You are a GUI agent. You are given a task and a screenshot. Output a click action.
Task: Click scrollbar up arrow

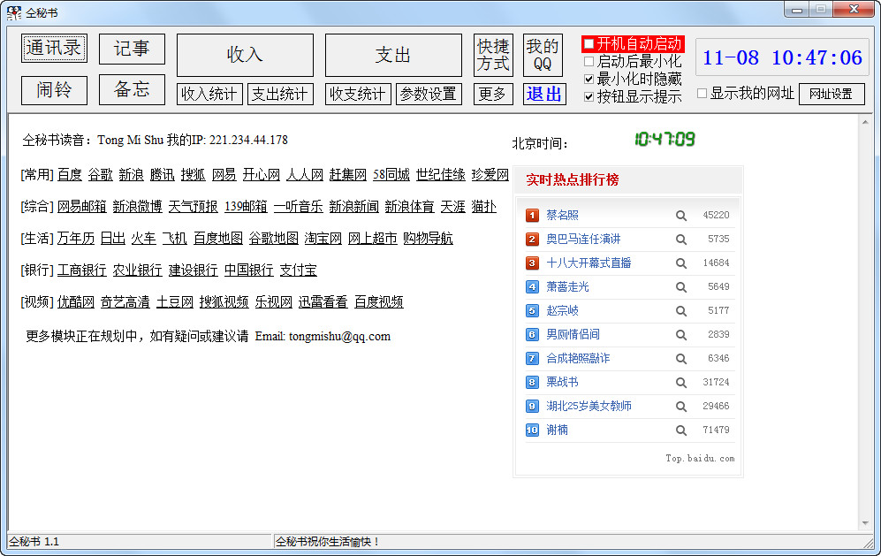point(865,122)
